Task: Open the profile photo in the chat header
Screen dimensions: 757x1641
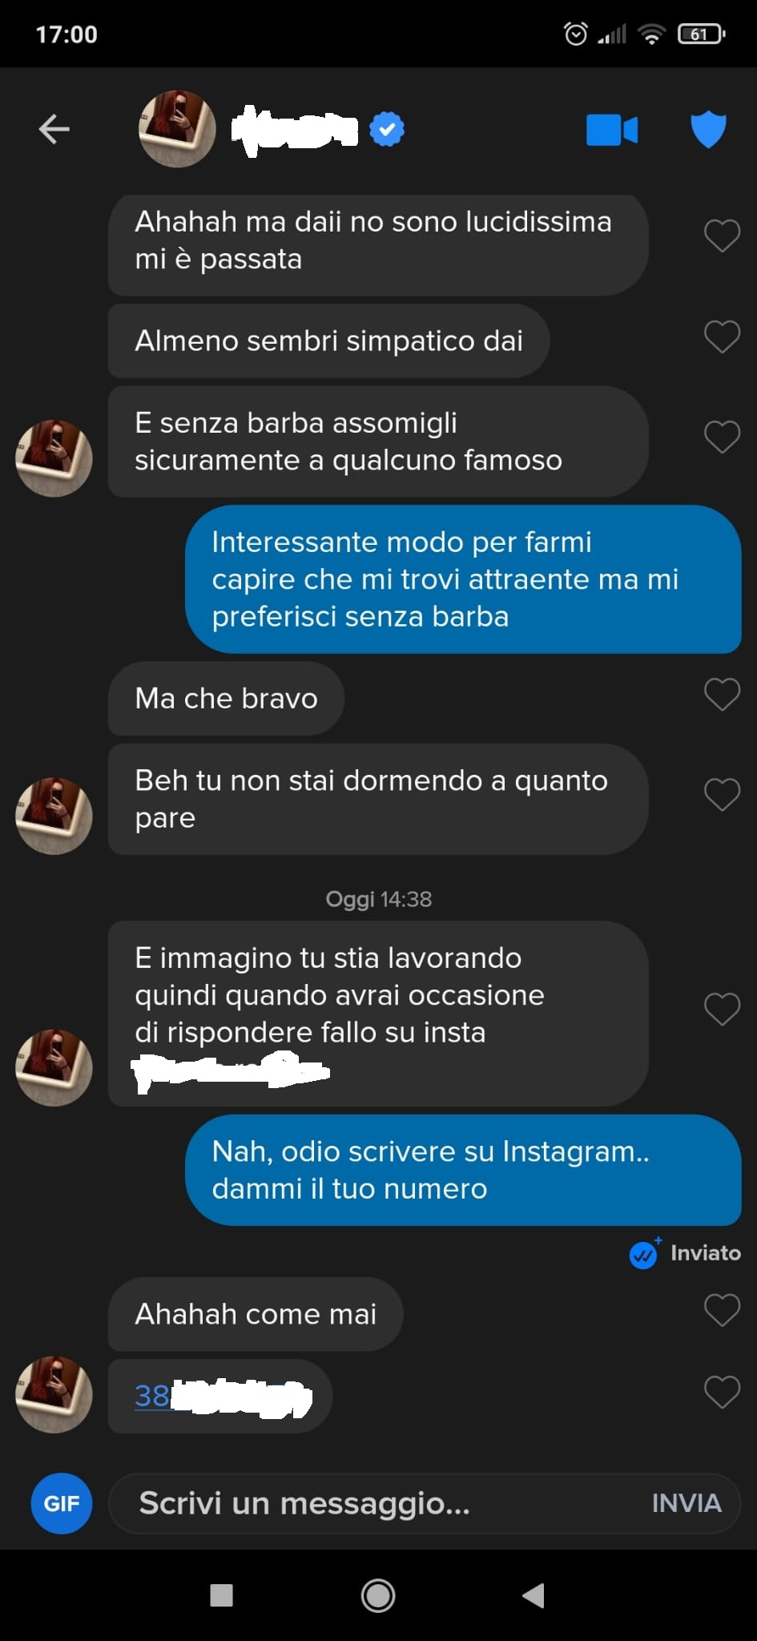Action: pyautogui.click(x=177, y=129)
